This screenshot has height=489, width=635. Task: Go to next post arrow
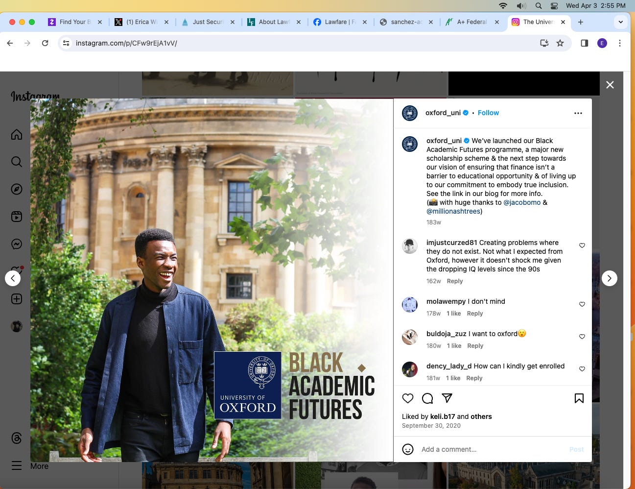pyautogui.click(x=610, y=278)
